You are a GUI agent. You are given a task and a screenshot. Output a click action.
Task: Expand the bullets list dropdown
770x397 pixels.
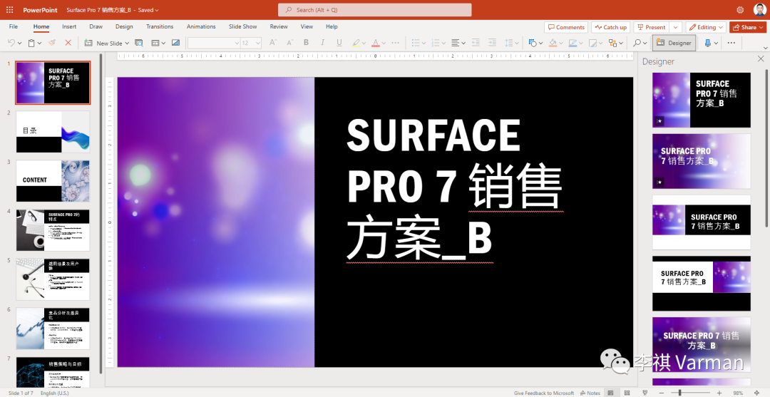point(424,43)
